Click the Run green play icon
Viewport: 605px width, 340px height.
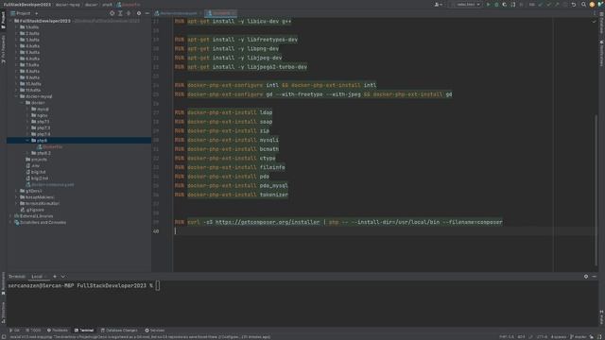488,5
